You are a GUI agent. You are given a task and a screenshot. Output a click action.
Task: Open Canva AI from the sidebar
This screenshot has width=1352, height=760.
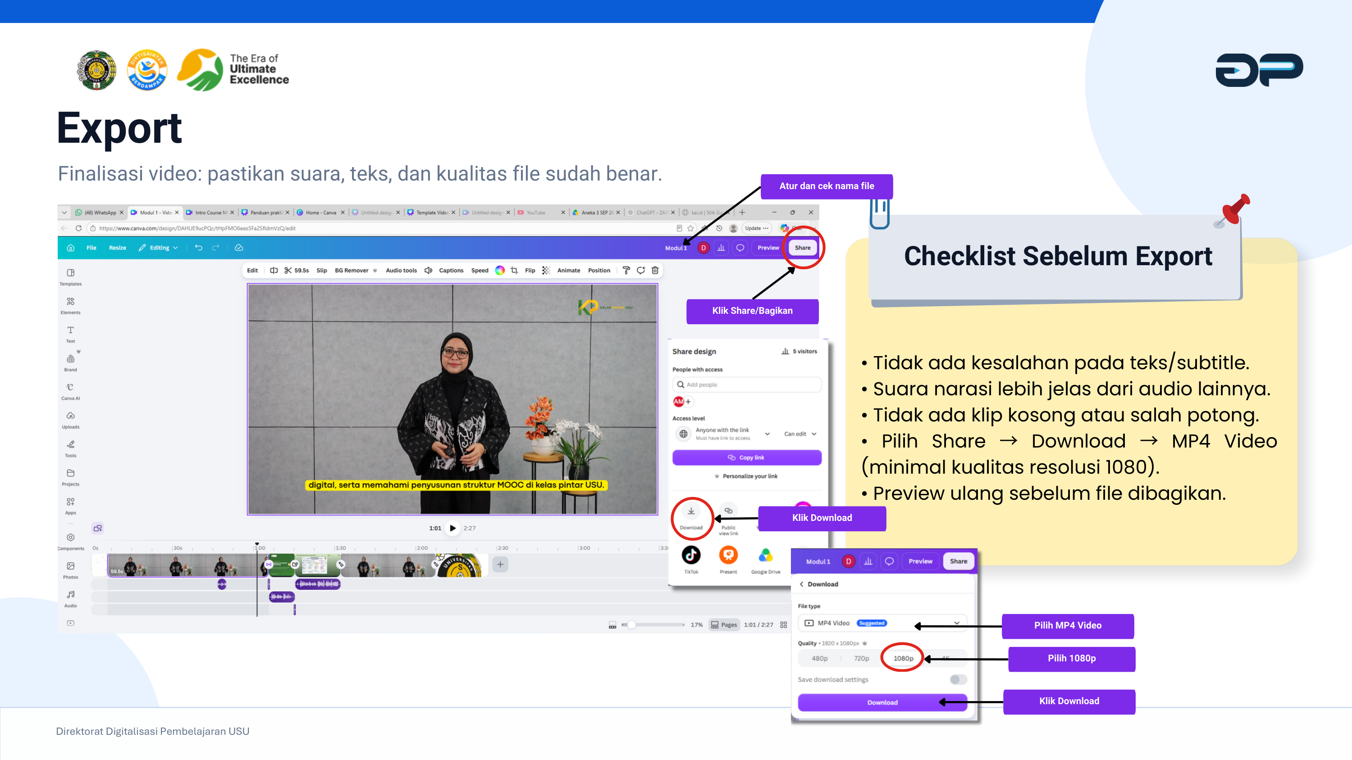pyautogui.click(x=70, y=391)
